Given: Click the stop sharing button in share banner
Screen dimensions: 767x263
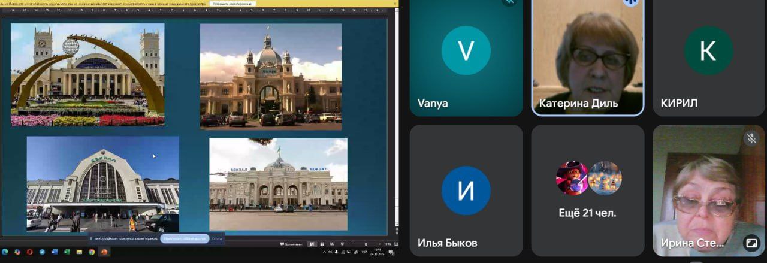Looking at the screenshot, I should click(183, 238).
